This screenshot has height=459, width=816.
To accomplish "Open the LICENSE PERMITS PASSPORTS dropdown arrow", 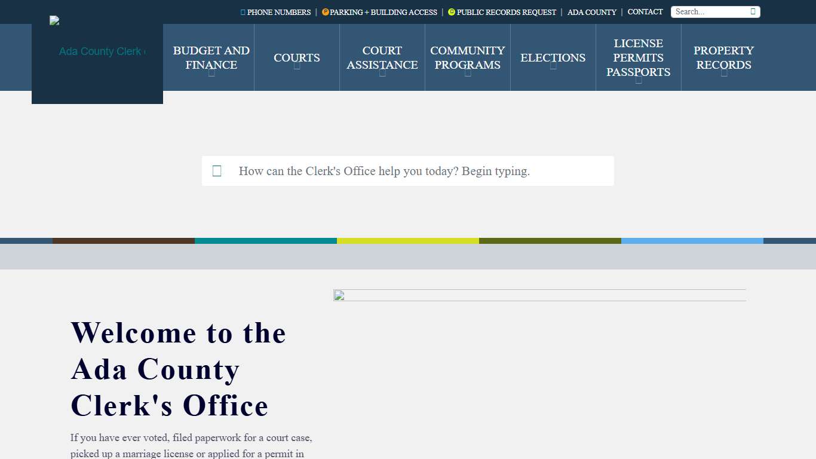I will pyautogui.click(x=639, y=81).
